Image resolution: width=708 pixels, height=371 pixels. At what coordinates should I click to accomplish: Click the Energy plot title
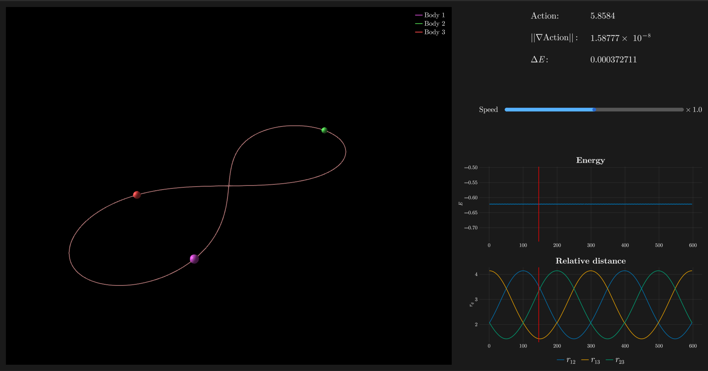tap(590, 160)
